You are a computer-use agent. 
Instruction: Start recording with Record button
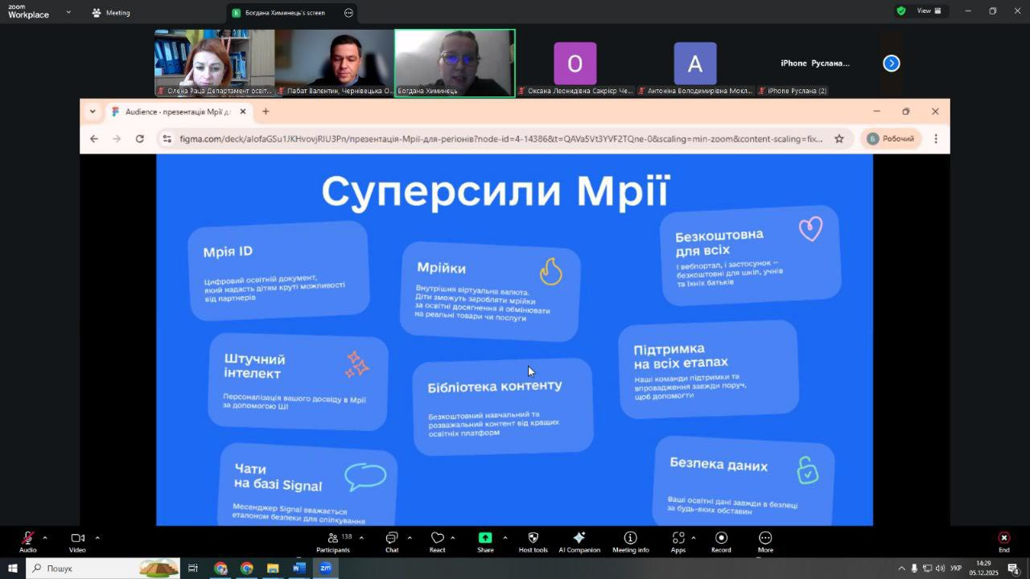click(721, 542)
